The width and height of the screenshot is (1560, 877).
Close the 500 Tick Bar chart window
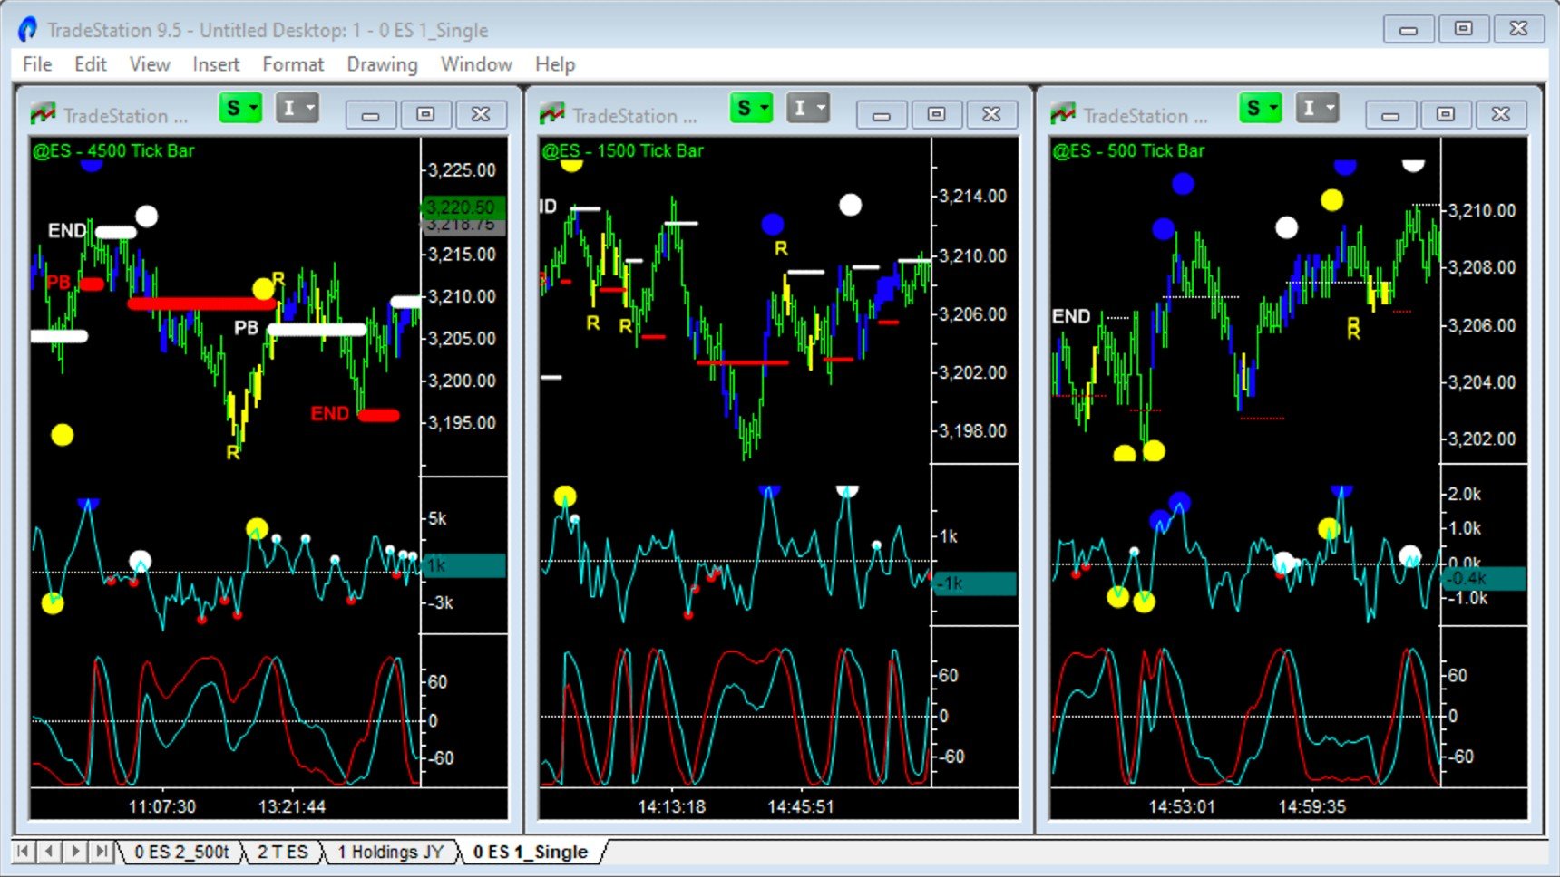click(1500, 115)
